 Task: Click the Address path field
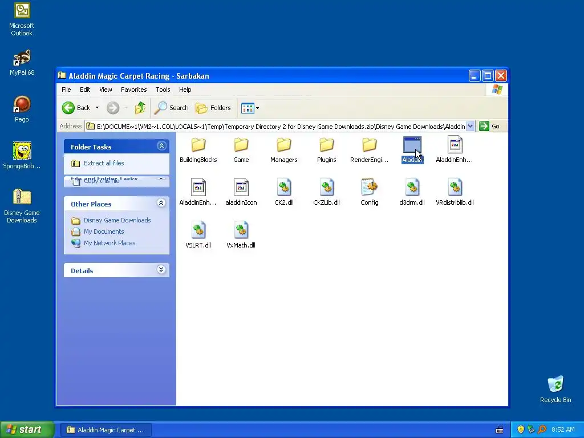pyautogui.click(x=275, y=126)
